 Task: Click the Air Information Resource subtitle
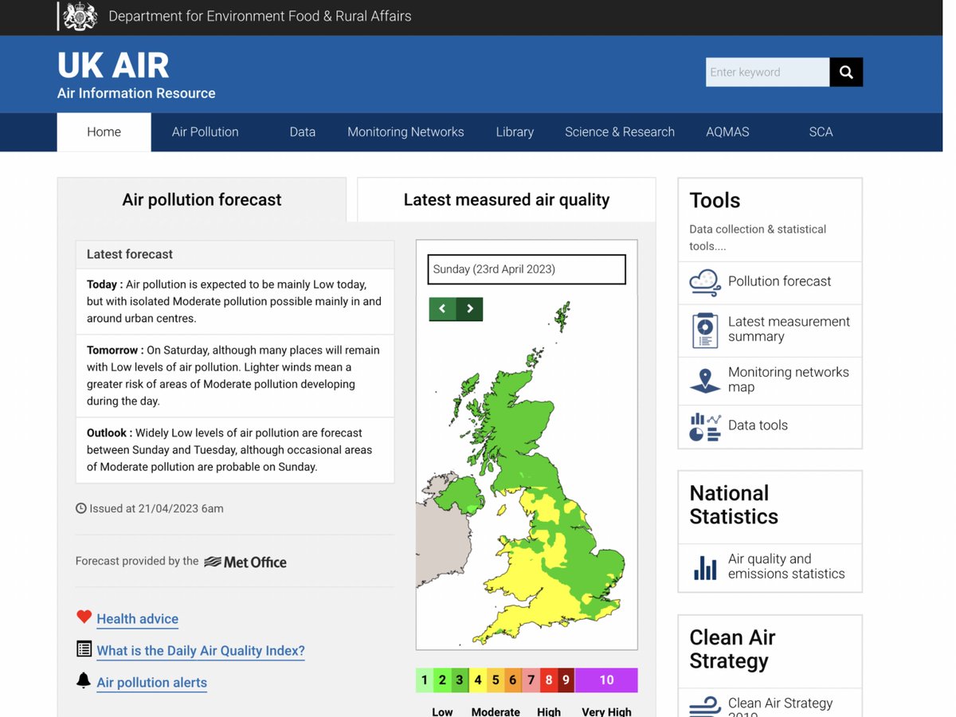136,93
